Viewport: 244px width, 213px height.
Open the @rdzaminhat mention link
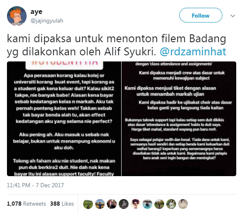tap(193, 52)
